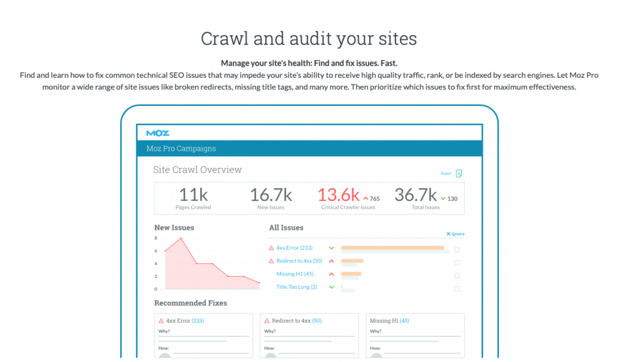Toggle the Title Too Long row checkbox
The width and height of the screenshot is (627, 362).
(x=457, y=288)
